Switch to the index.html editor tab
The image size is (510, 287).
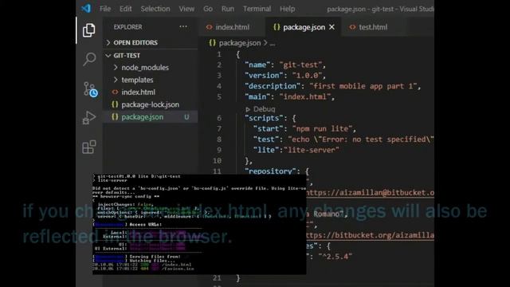point(232,27)
